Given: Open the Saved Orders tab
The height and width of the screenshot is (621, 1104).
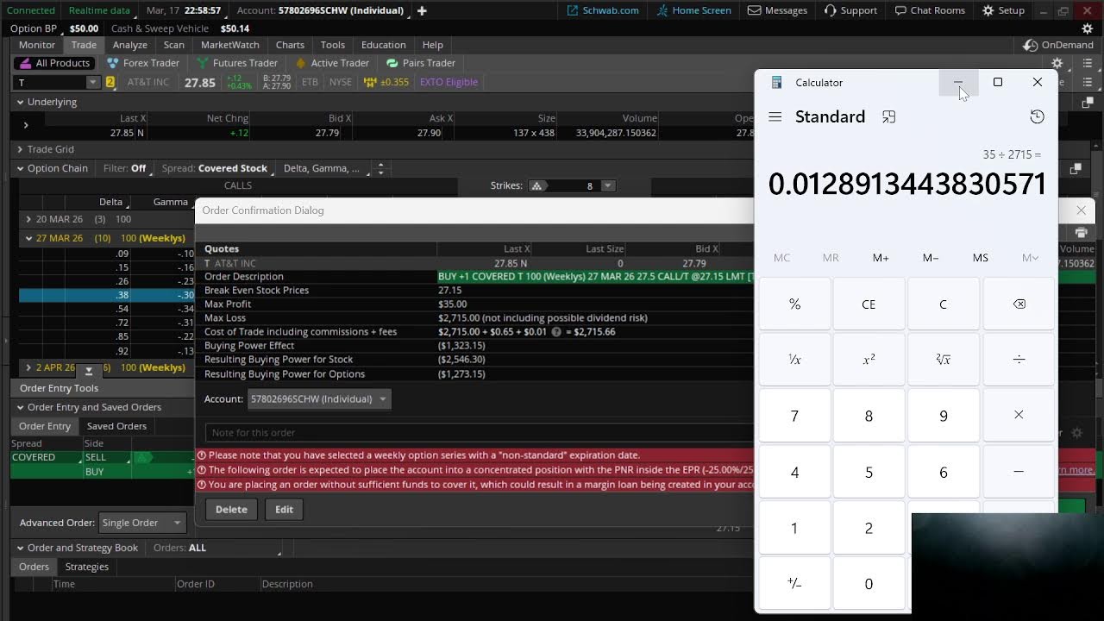Looking at the screenshot, I should (x=116, y=426).
